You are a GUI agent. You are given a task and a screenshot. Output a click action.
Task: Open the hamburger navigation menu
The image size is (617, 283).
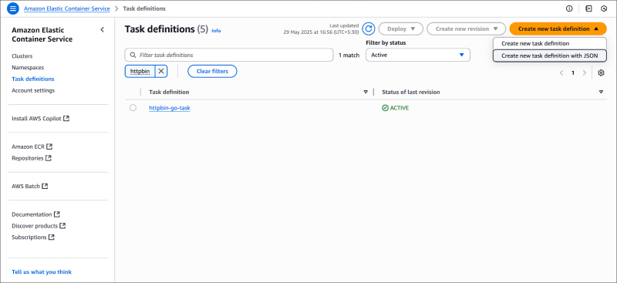tap(13, 8)
